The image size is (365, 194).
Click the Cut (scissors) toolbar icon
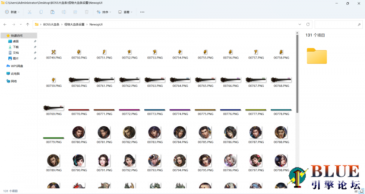tap(30, 12)
